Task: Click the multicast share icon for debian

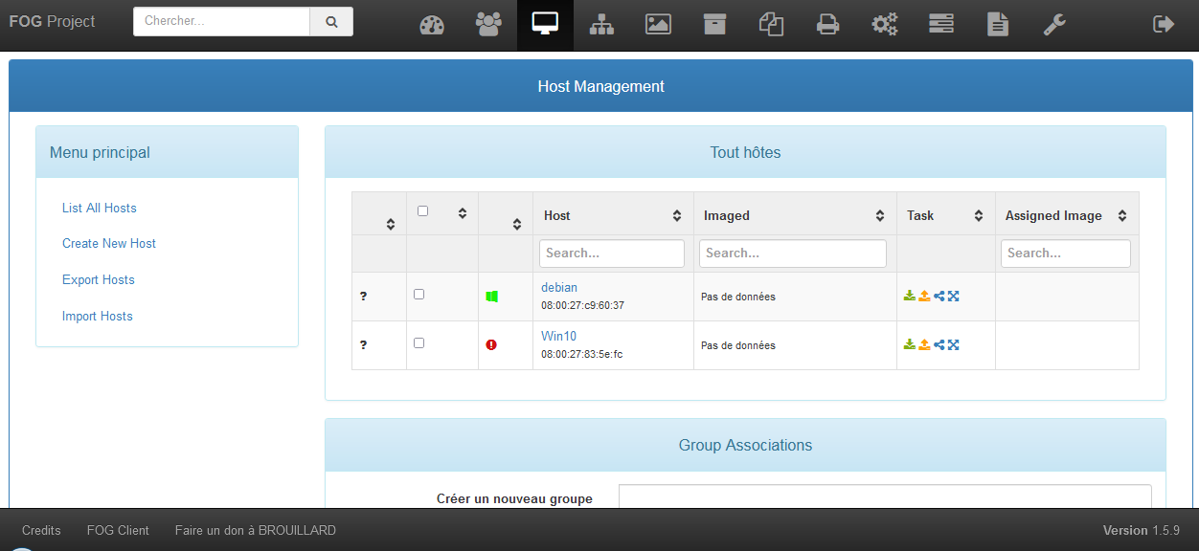Action: [x=939, y=296]
